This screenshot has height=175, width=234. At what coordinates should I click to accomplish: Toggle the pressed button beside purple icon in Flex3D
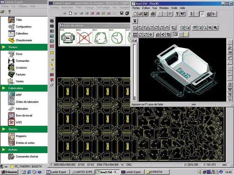coord(202,14)
